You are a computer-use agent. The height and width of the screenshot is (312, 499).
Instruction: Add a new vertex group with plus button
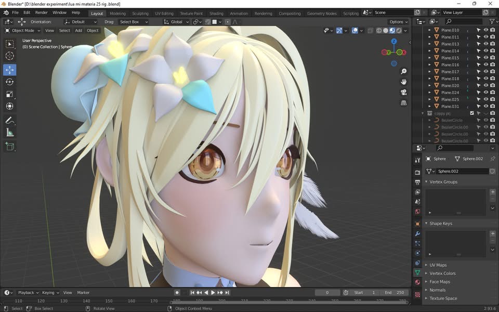[493, 192]
